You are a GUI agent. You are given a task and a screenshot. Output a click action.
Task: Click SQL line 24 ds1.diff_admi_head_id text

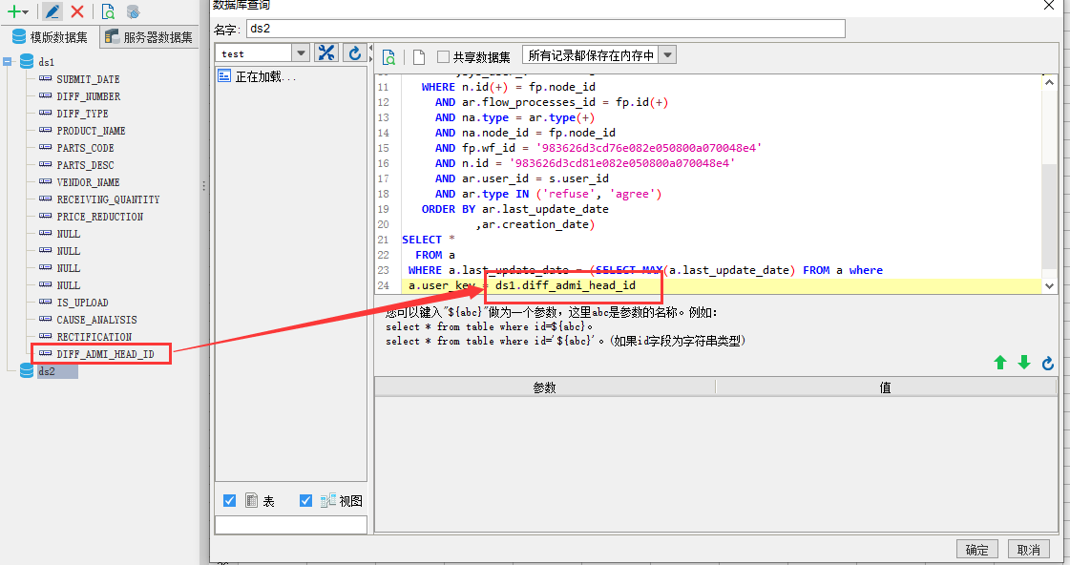coord(566,285)
